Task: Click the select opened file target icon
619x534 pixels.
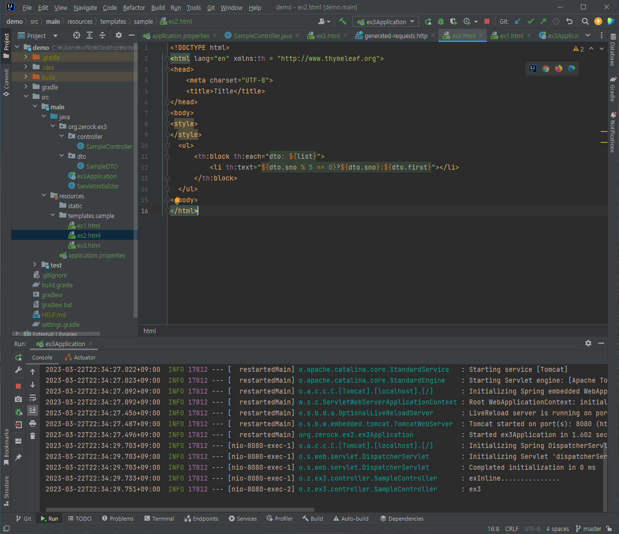Action: click(76, 35)
